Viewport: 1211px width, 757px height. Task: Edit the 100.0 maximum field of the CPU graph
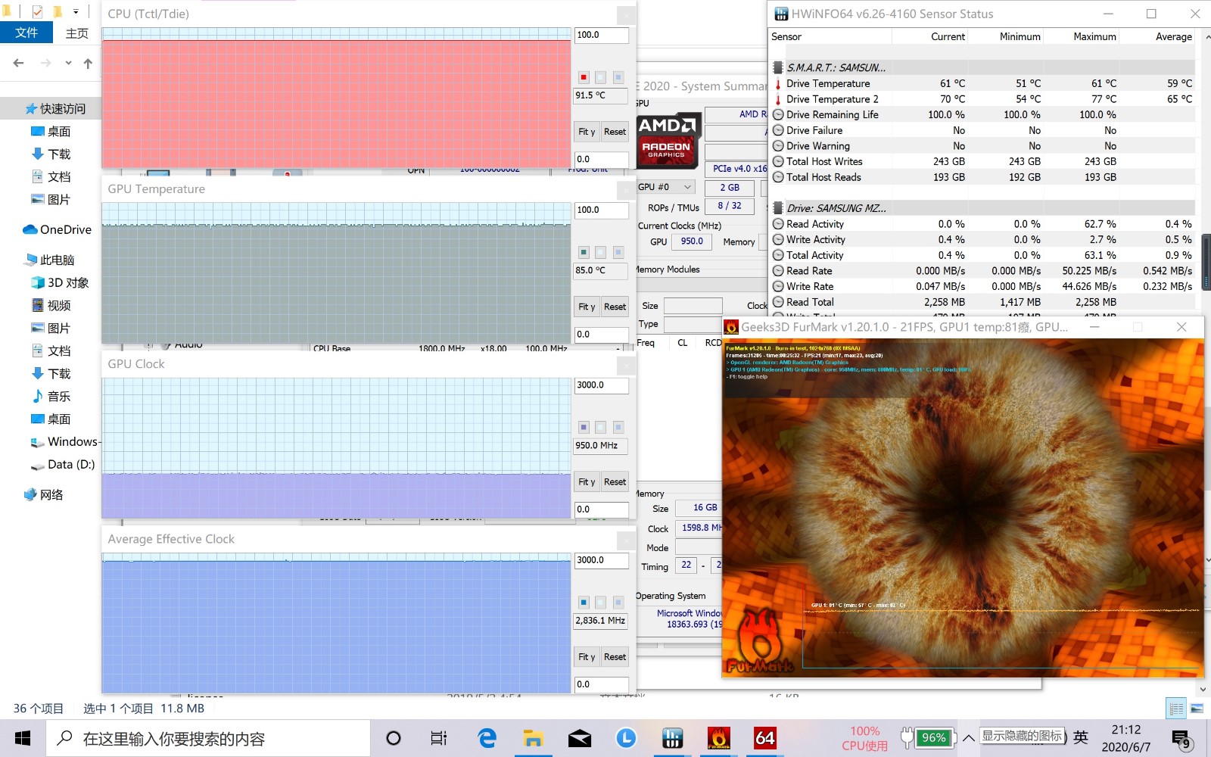tap(601, 35)
